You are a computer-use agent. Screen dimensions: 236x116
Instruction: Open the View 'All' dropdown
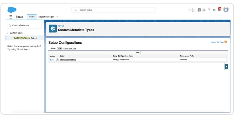(x=60, y=48)
